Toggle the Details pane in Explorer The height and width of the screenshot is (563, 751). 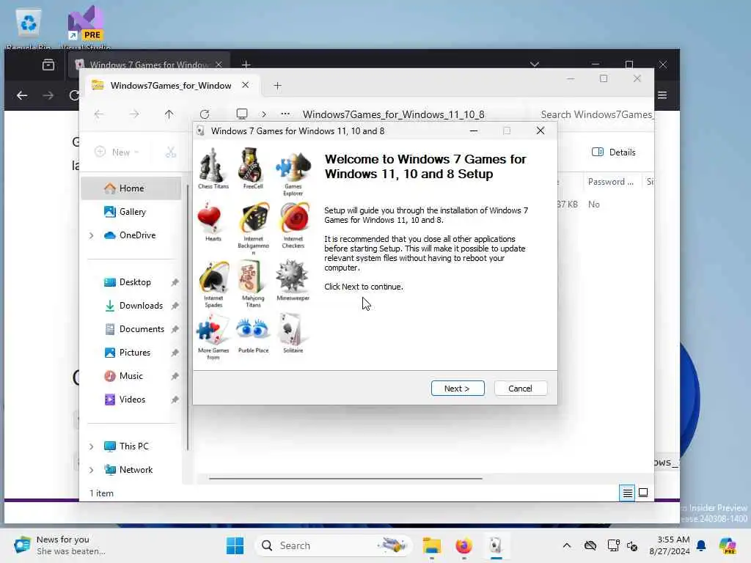coord(614,152)
